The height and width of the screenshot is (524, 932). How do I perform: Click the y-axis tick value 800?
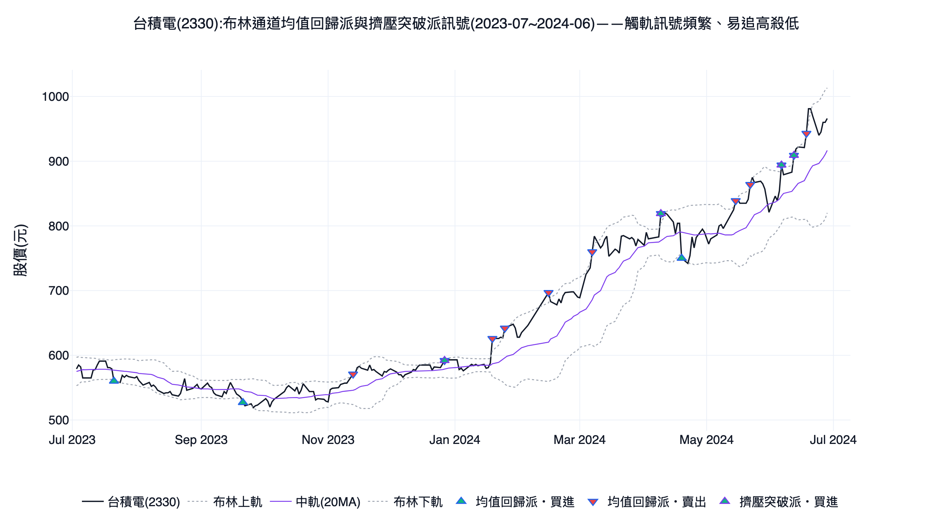pyautogui.click(x=59, y=226)
